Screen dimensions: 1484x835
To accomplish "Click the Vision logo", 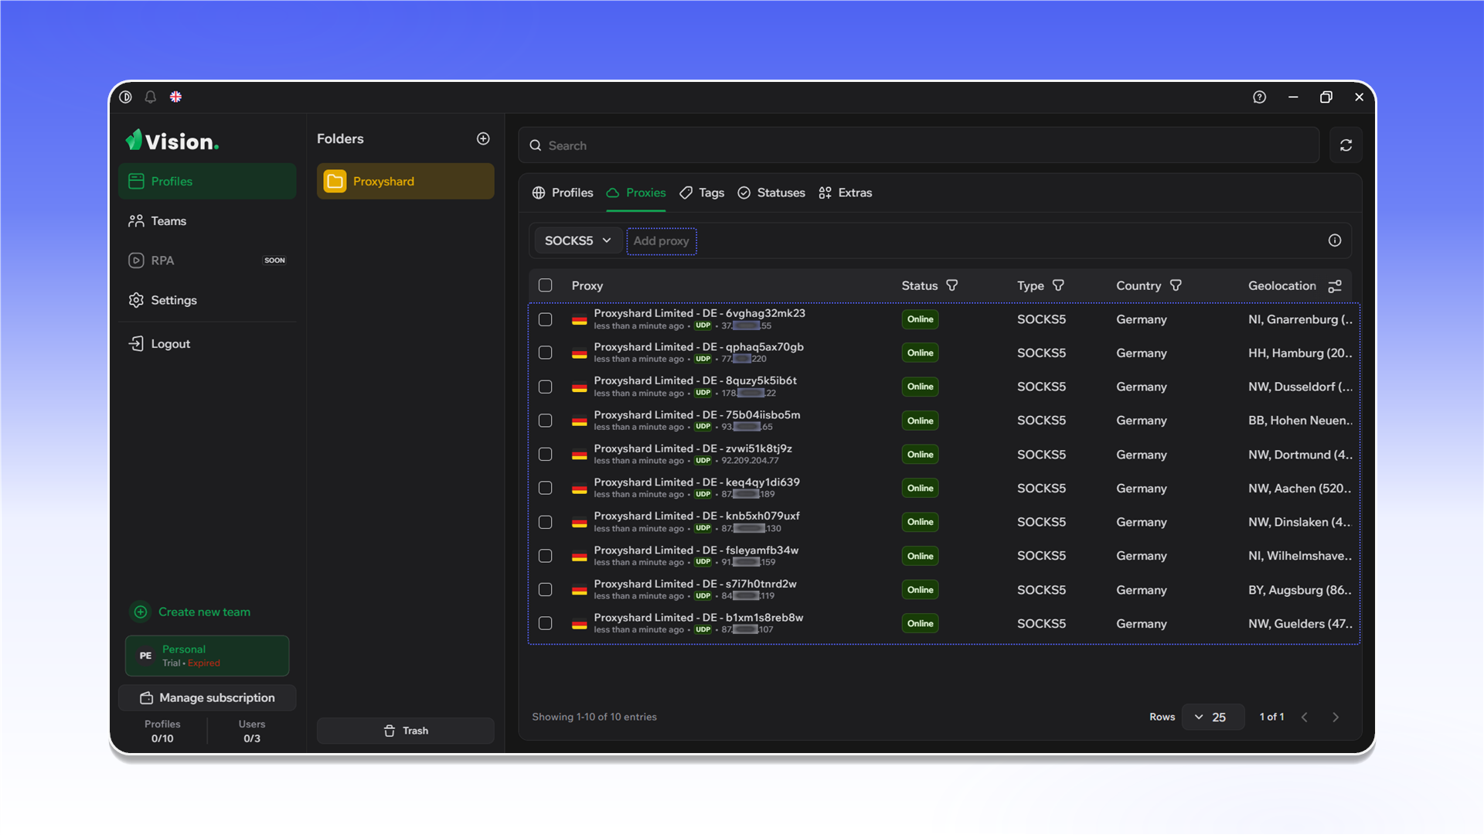I will (172, 141).
